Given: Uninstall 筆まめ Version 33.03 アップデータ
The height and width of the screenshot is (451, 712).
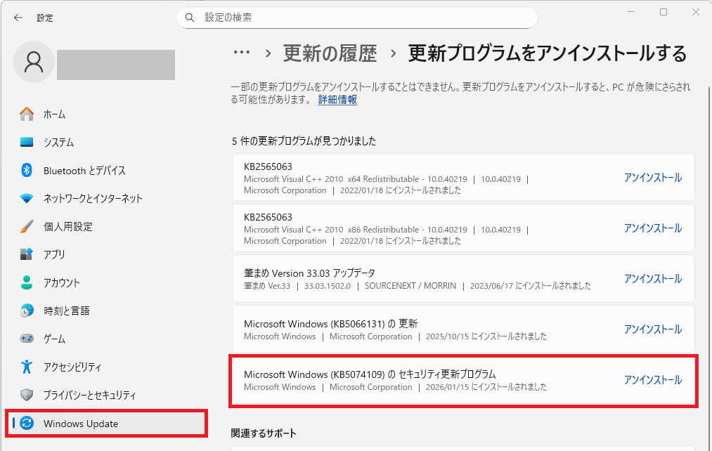Looking at the screenshot, I should [x=652, y=279].
